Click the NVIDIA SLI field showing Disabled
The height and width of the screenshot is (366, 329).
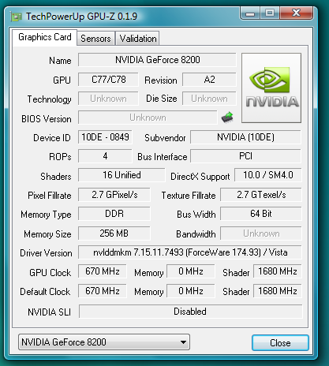pyautogui.click(x=190, y=312)
